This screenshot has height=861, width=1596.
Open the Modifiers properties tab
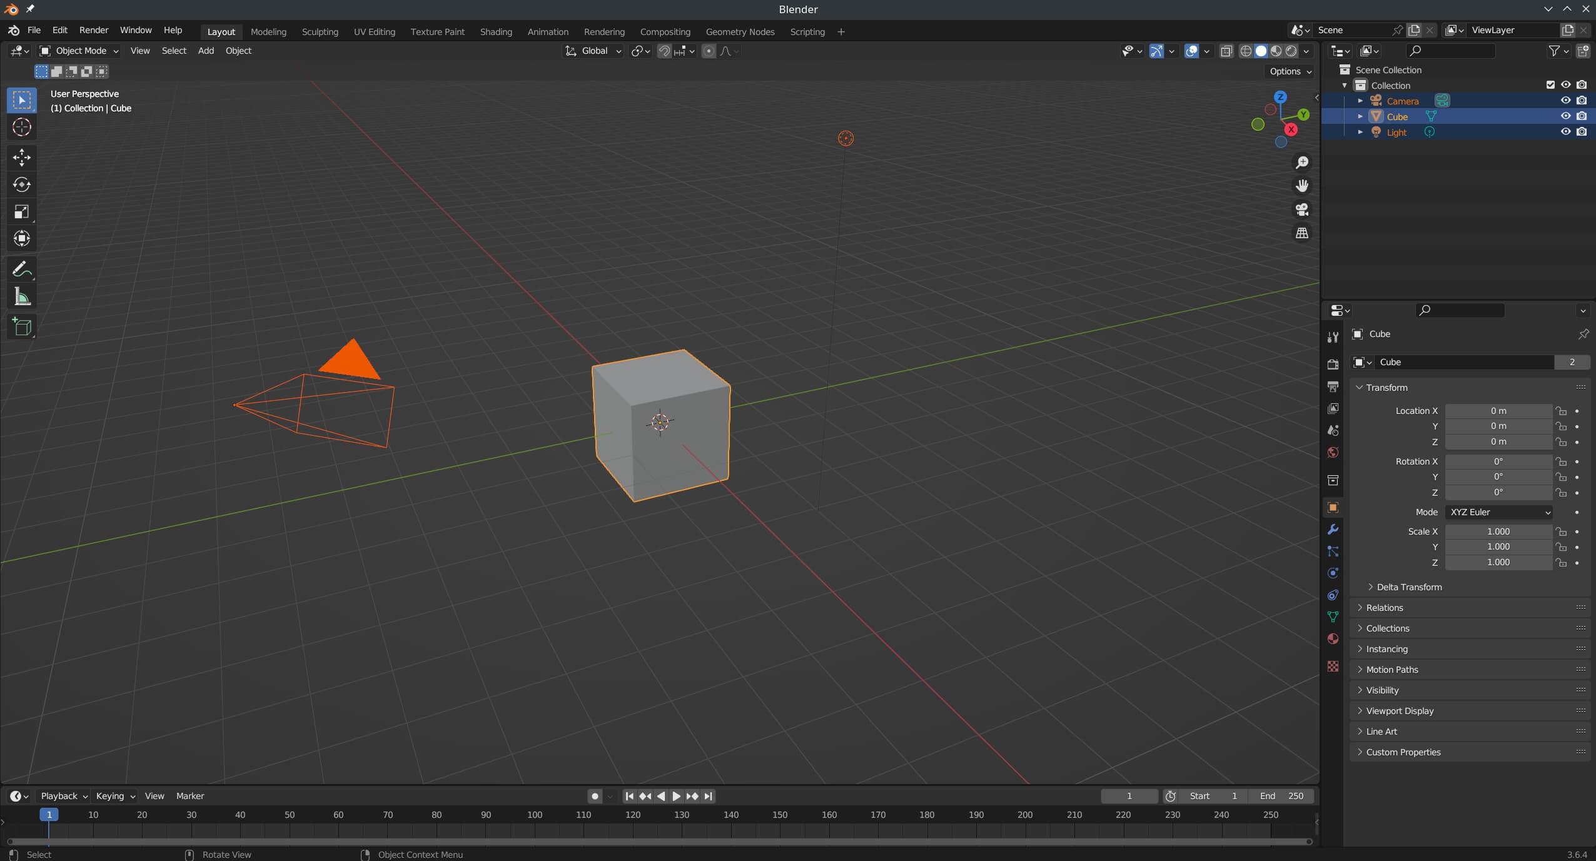[1333, 530]
